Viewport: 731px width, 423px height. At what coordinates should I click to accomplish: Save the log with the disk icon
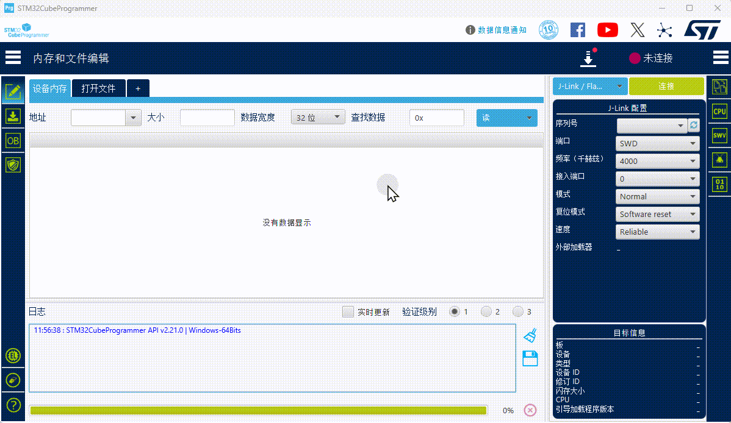pyautogui.click(x=530, y=358)
